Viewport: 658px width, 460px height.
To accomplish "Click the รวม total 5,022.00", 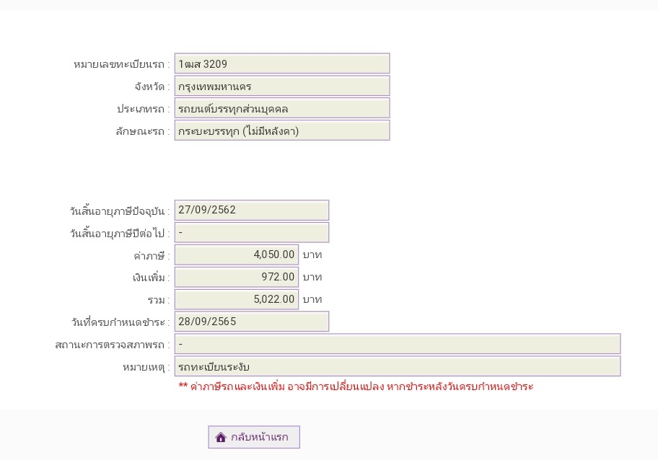I will [x=237, y=299].
